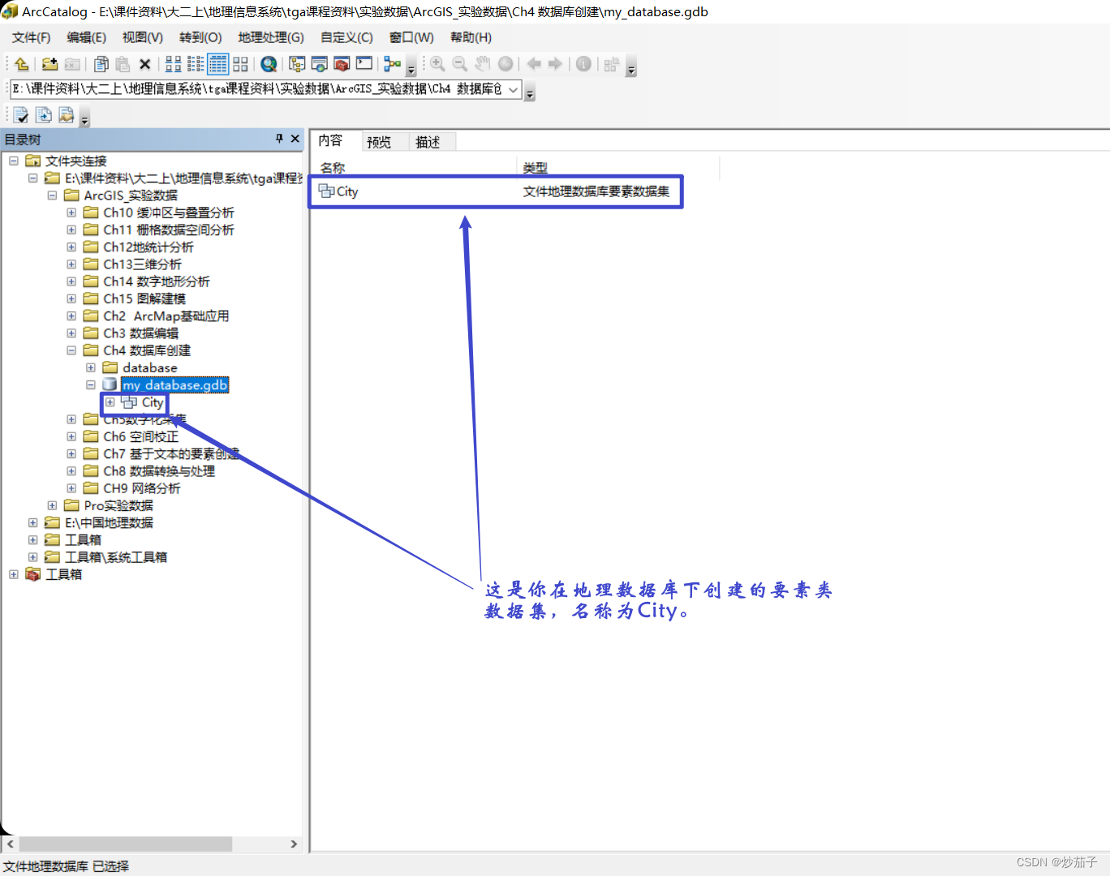This screenshot has width=1110, height=876.
Task: Click the Go Back arrow icon
Action: [x=534, y=64]
